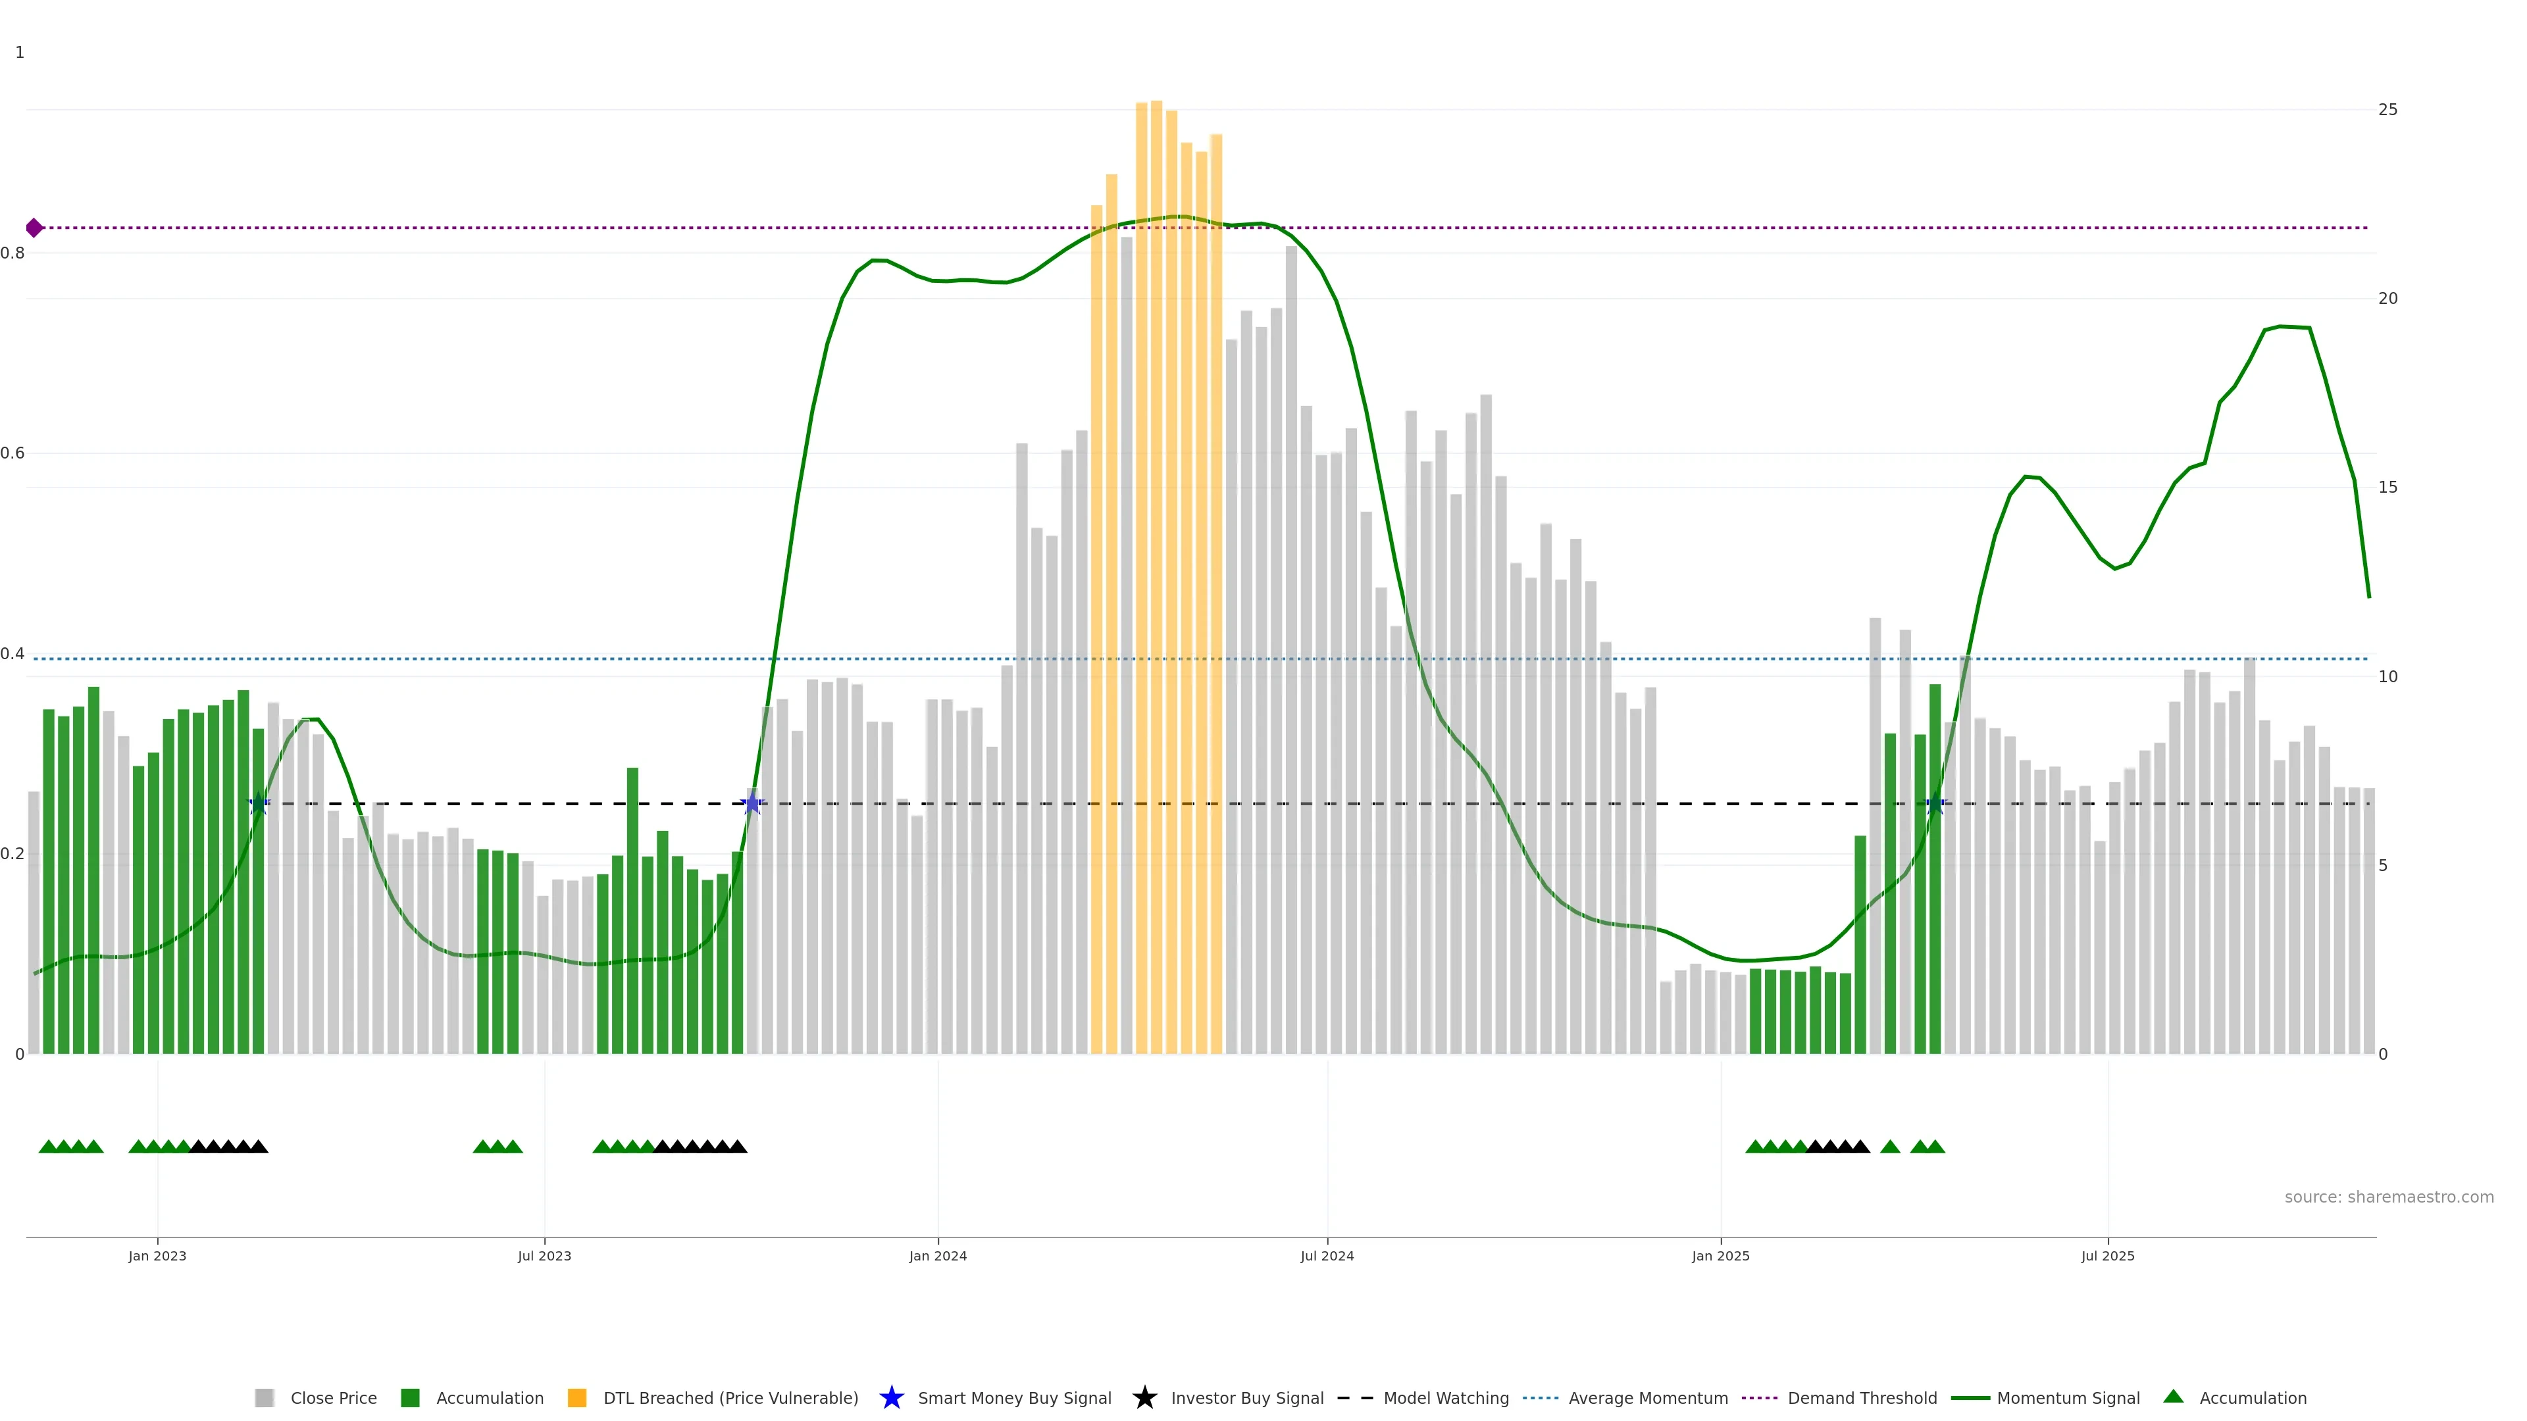
Task: Click the green Accumulation square legend swatch
Action: pyautogui.click(x=410, y=1397)
